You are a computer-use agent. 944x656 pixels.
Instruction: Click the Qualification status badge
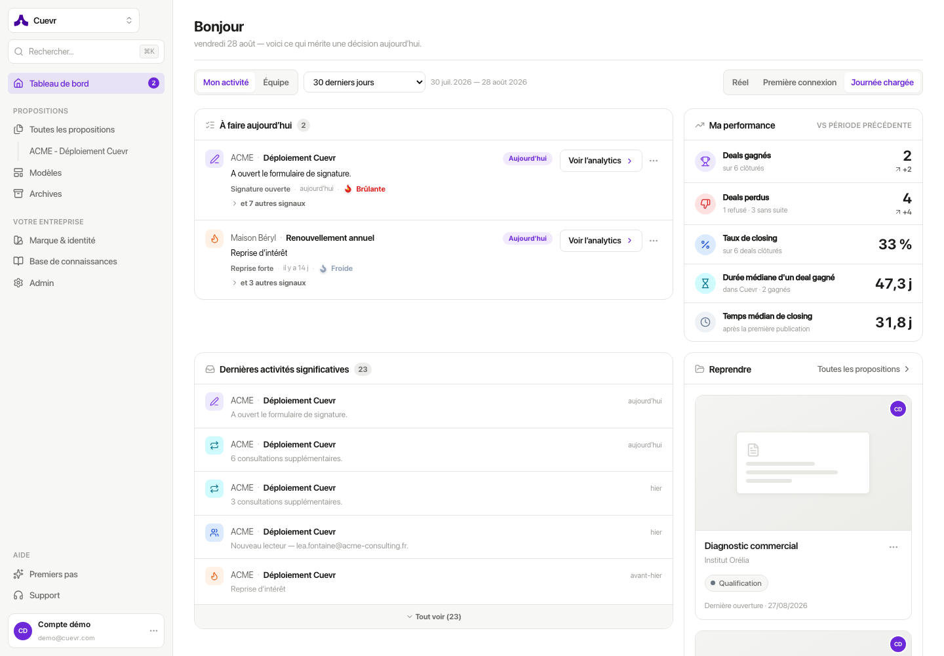pyautogui.click(x=736, y=583)
